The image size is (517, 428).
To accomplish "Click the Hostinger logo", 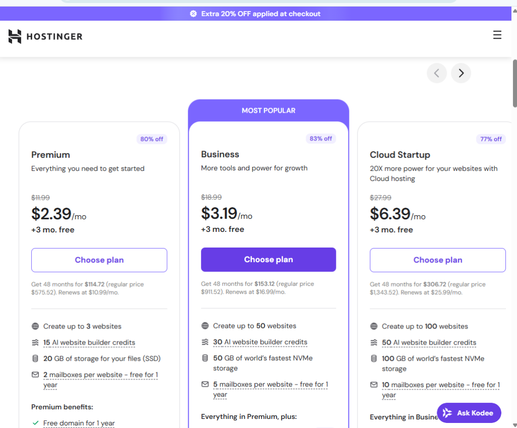I will (x=45, y=36).
